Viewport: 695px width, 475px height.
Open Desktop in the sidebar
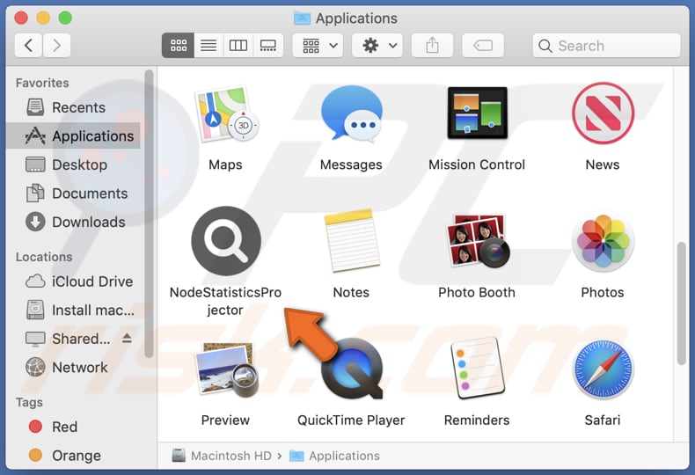(73, 164)
